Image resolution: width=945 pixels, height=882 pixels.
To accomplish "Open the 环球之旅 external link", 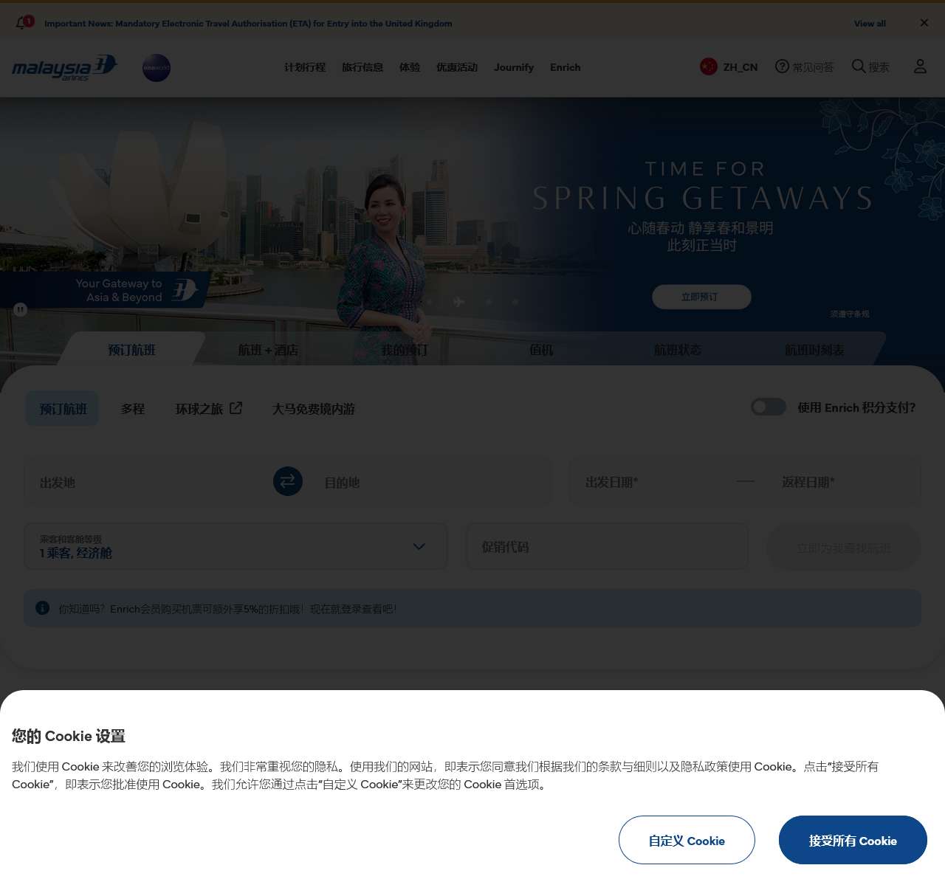I will pos(208,408).
